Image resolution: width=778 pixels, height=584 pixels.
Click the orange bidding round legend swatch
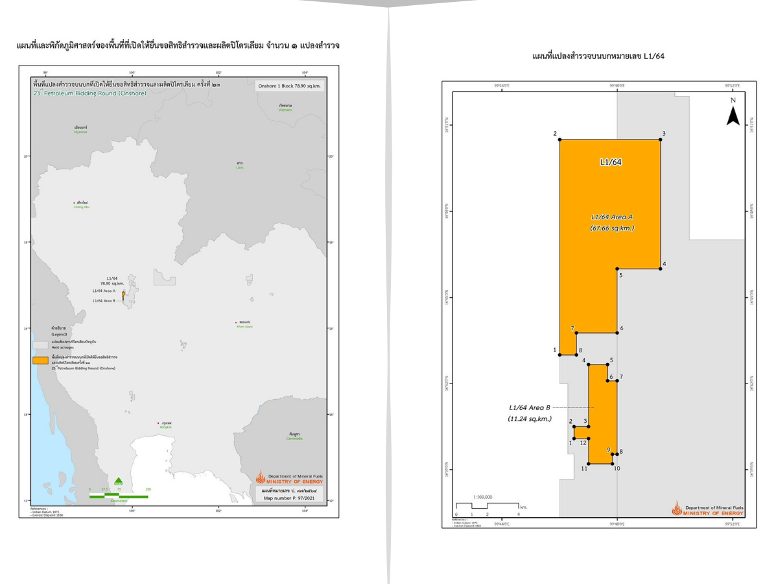point(41,359)
